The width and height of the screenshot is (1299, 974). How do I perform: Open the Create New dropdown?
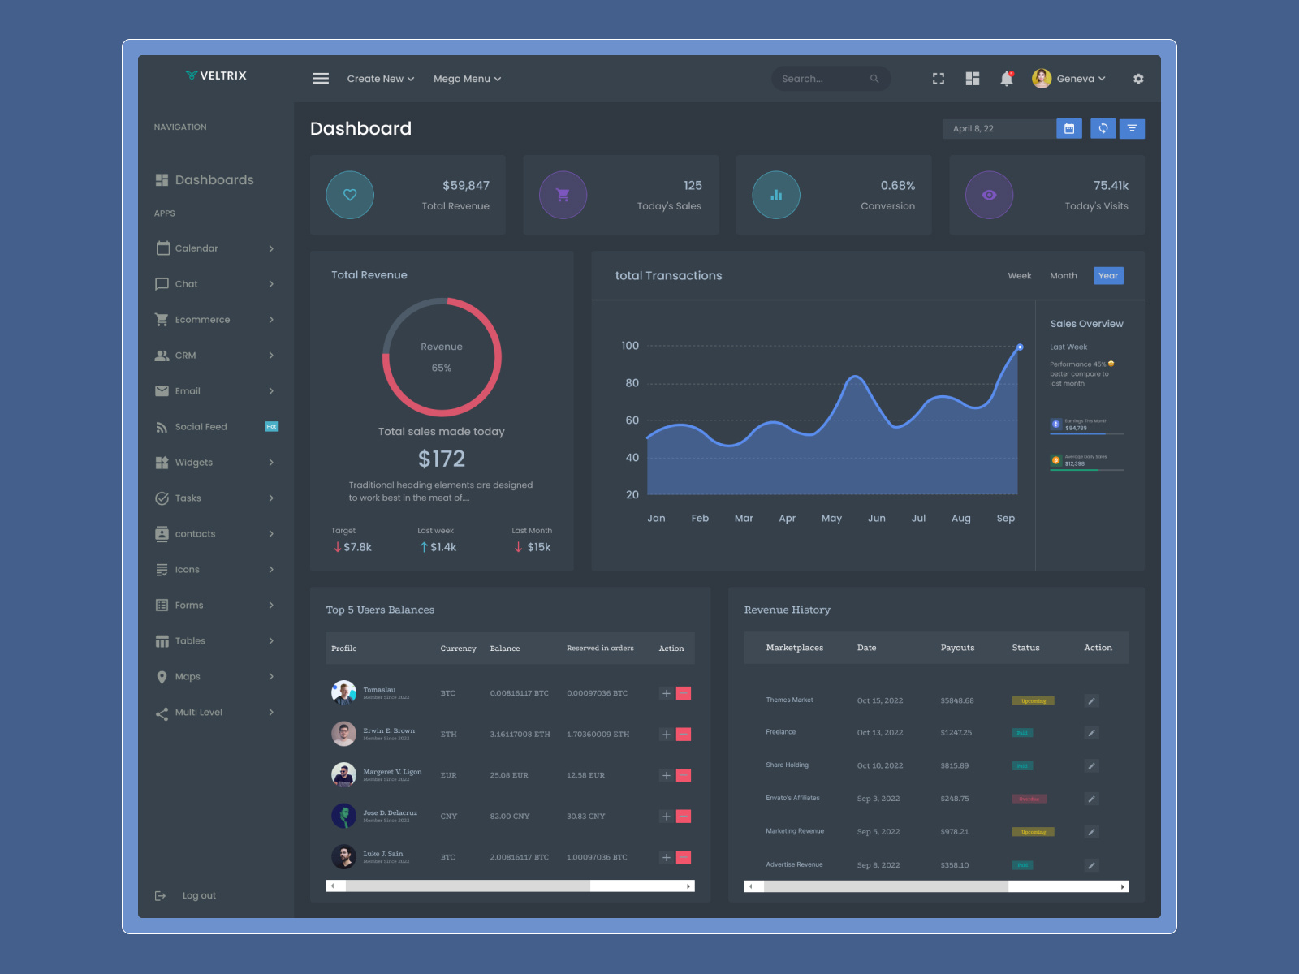pos(381,79)
